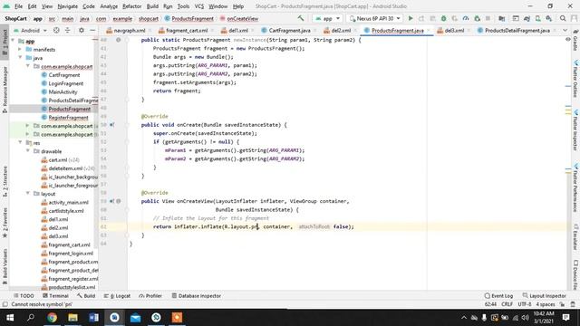Start debugging with the green bug icon
The height and width of the screenshot is (326, 580).
click(x=443, y=18)
